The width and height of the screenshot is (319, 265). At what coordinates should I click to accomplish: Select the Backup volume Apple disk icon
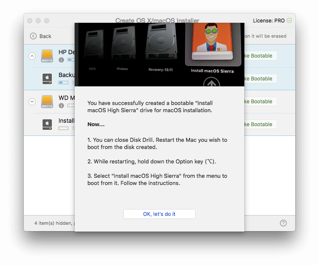click(47, 79)
